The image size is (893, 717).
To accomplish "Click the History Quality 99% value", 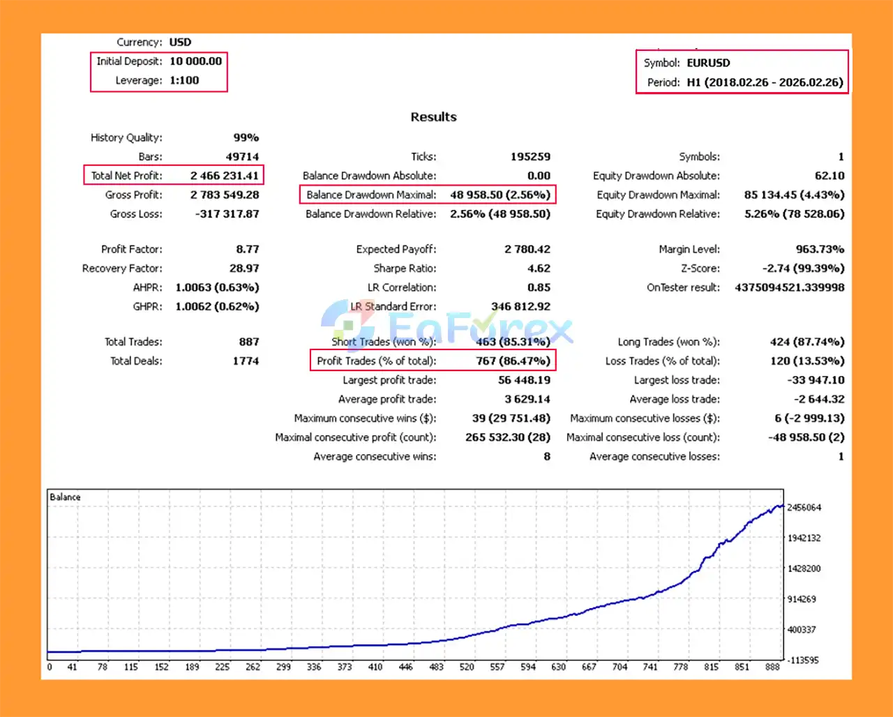I will pyautogui.click(x=246, y=138).
